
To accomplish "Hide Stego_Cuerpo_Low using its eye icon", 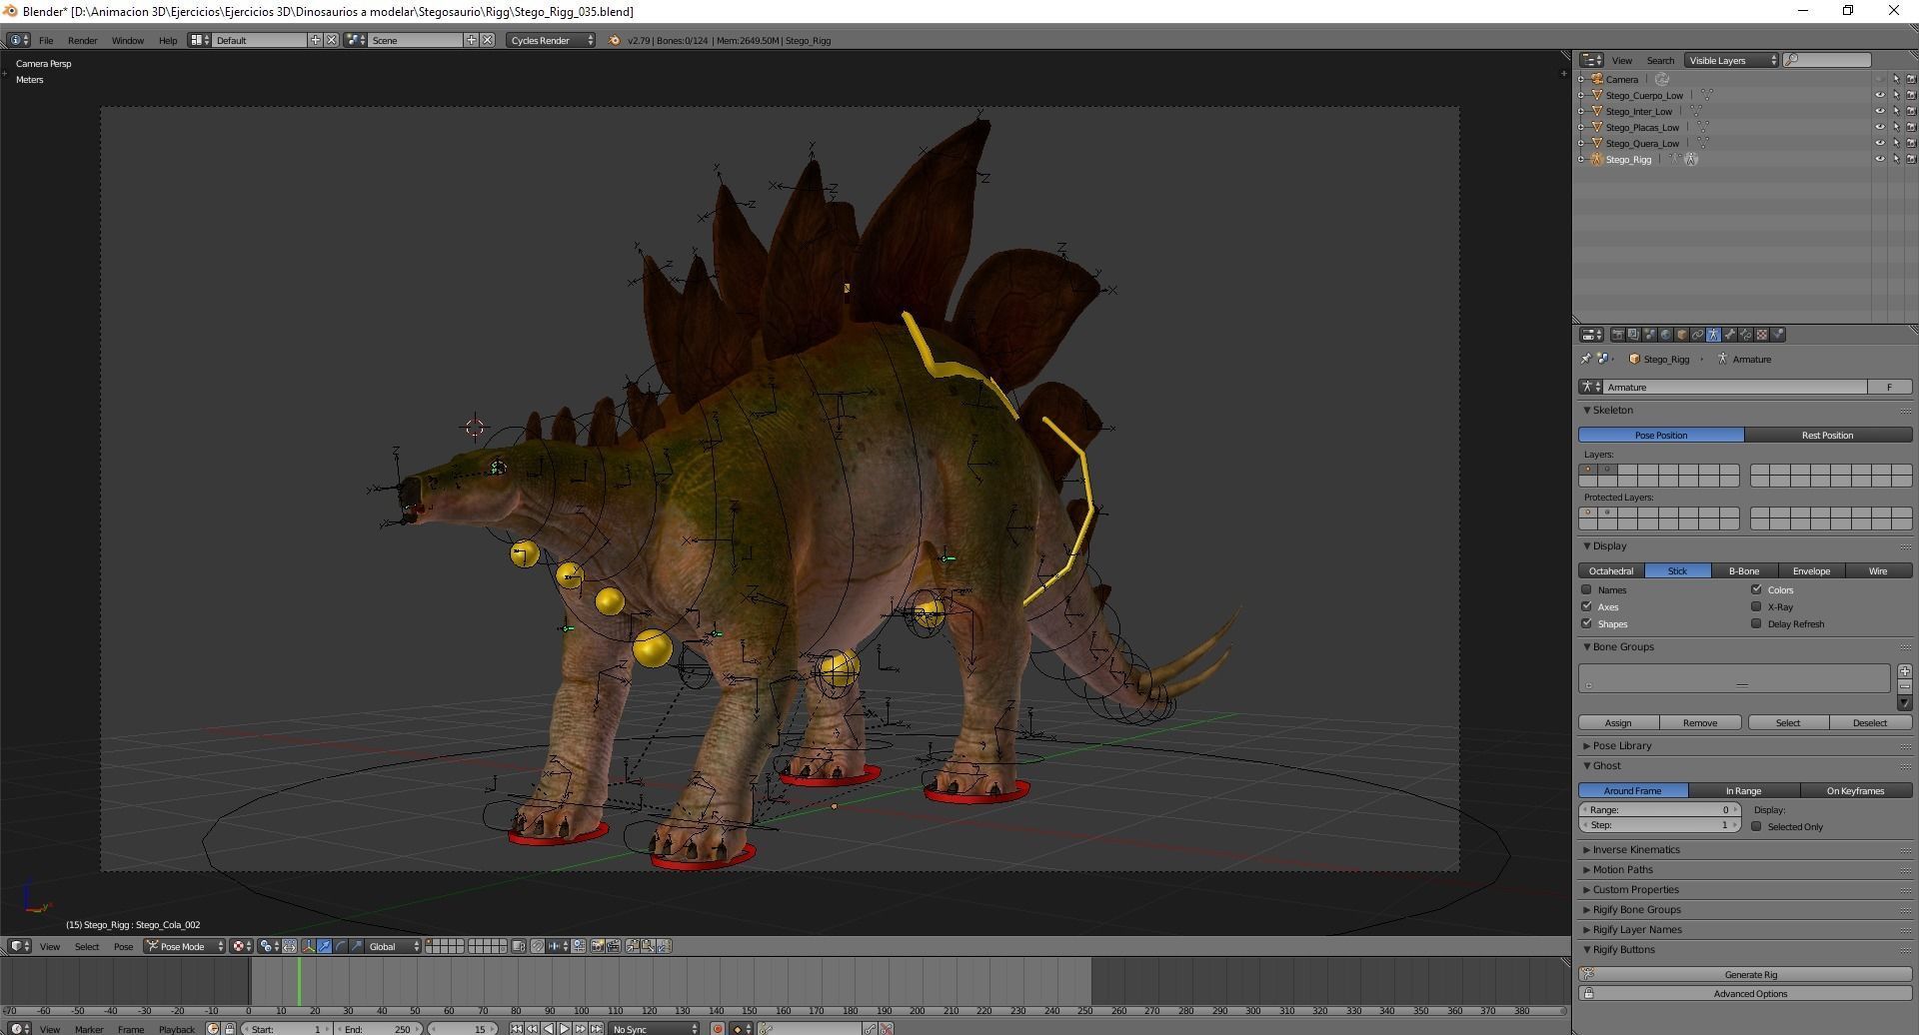I will (1879, 96).
